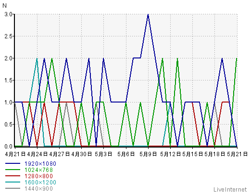Click the 1440×900 legend label
Screen dimensions: 250x194
pos(38,189)
